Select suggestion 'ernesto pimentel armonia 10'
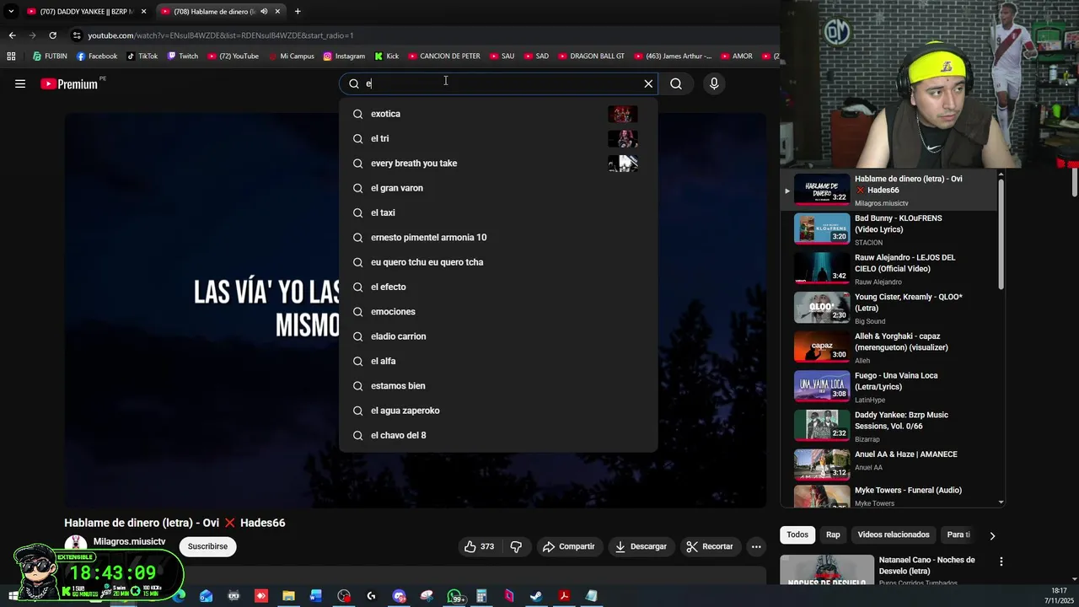1079x607 pixels. [498, 238]
